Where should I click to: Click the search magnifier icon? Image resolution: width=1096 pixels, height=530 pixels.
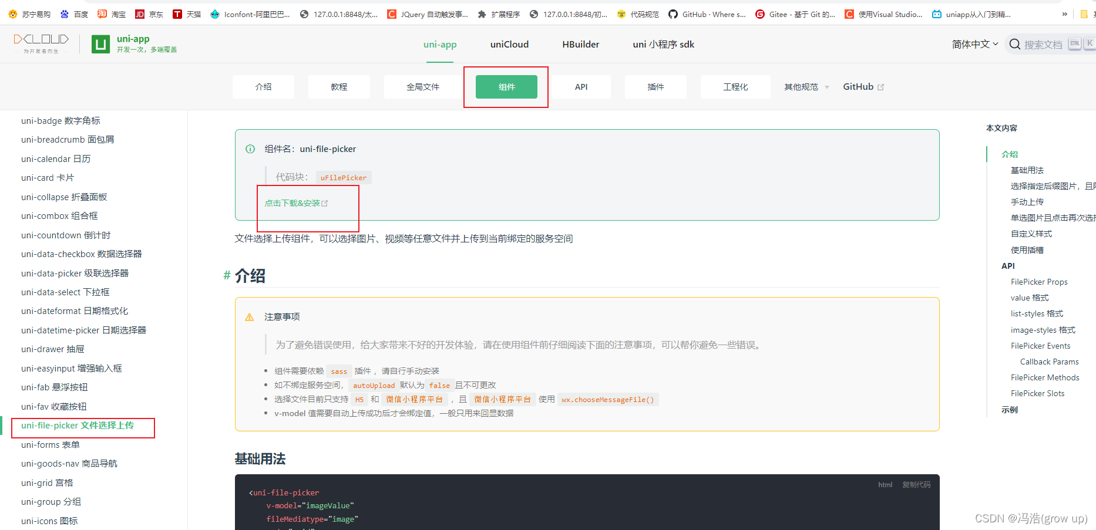(x=1014, y=44)
